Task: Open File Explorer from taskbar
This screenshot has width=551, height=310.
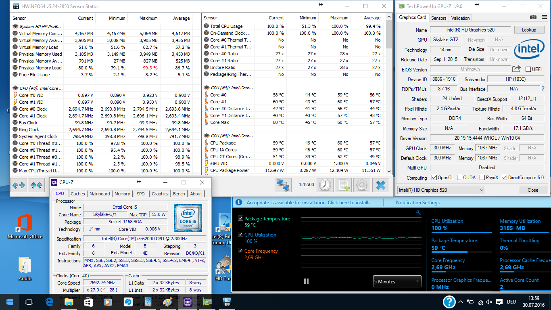Action: 69,302
